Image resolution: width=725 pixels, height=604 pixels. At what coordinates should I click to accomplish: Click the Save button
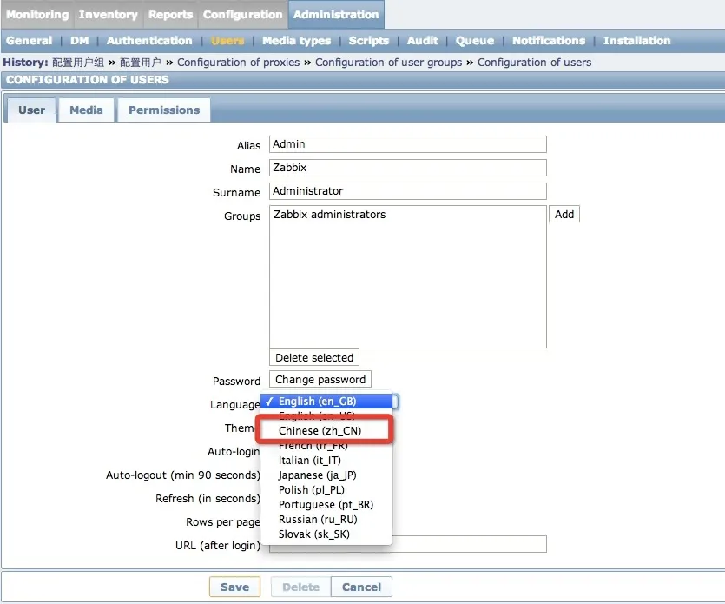coord(235,587)
